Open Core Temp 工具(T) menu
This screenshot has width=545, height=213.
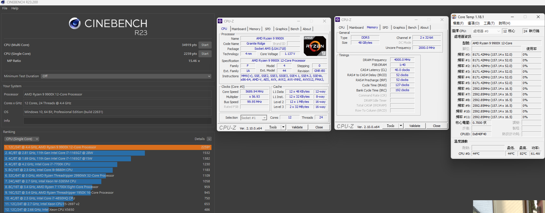tap(489, 23)
